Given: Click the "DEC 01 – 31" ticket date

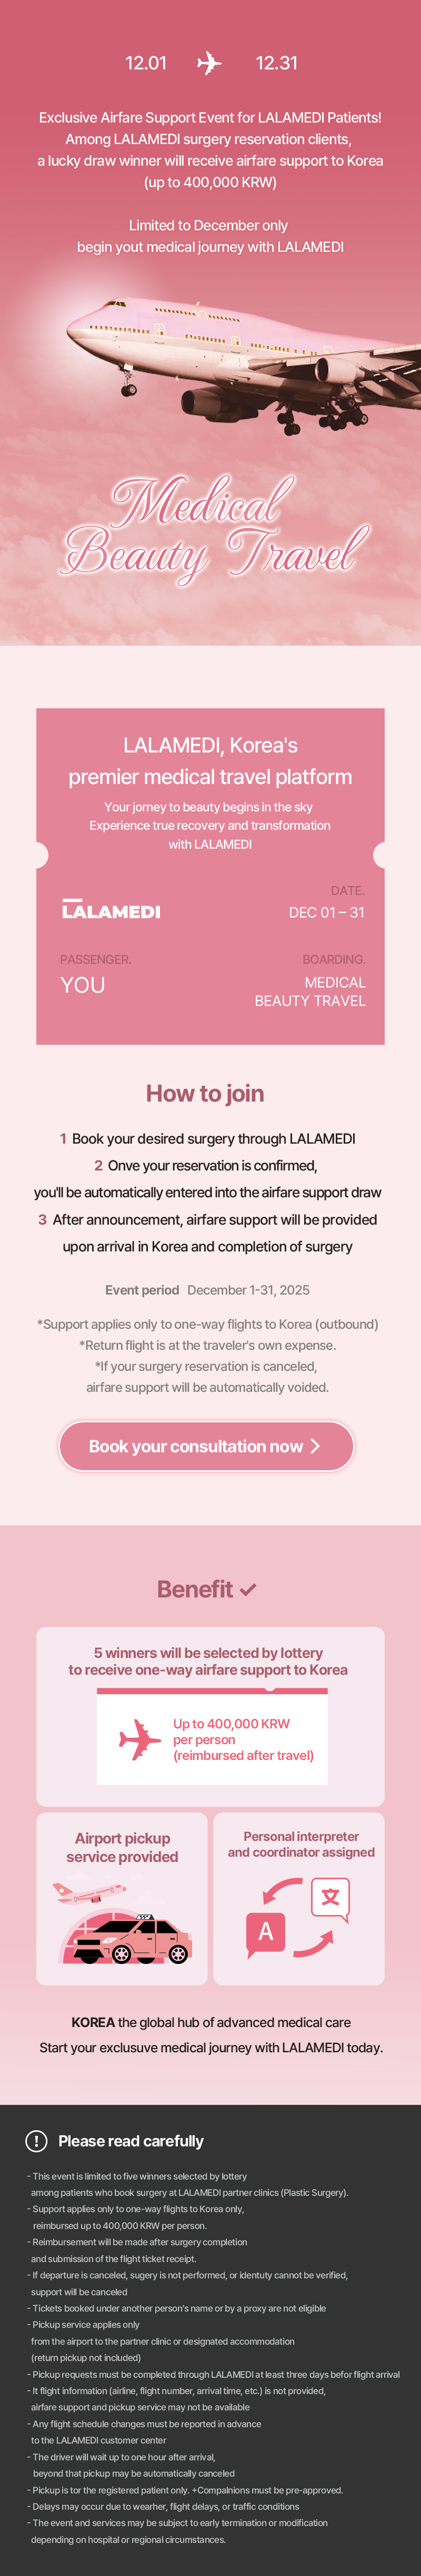Looking at the screenshot, I should pos(326,912).
